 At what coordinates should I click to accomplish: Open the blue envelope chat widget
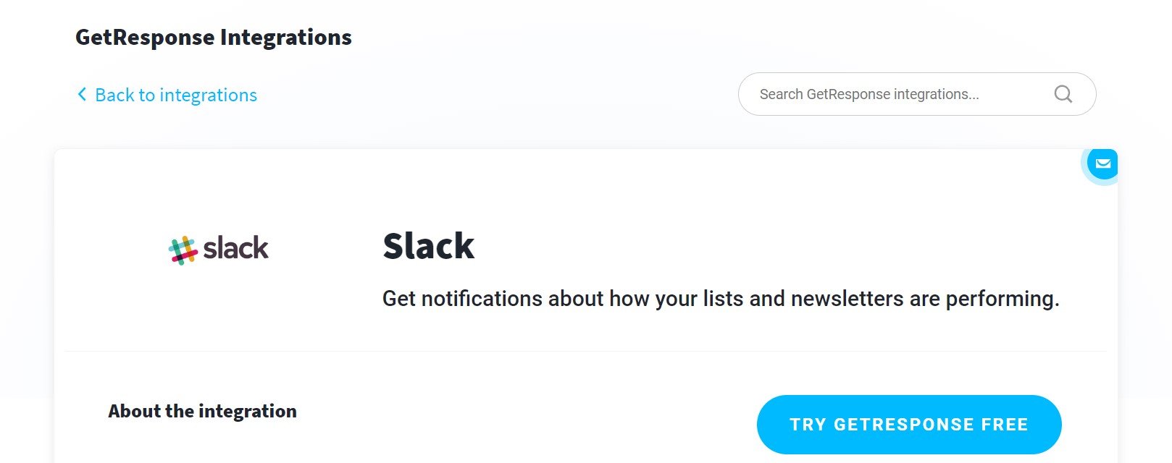tap(1102, 163)
